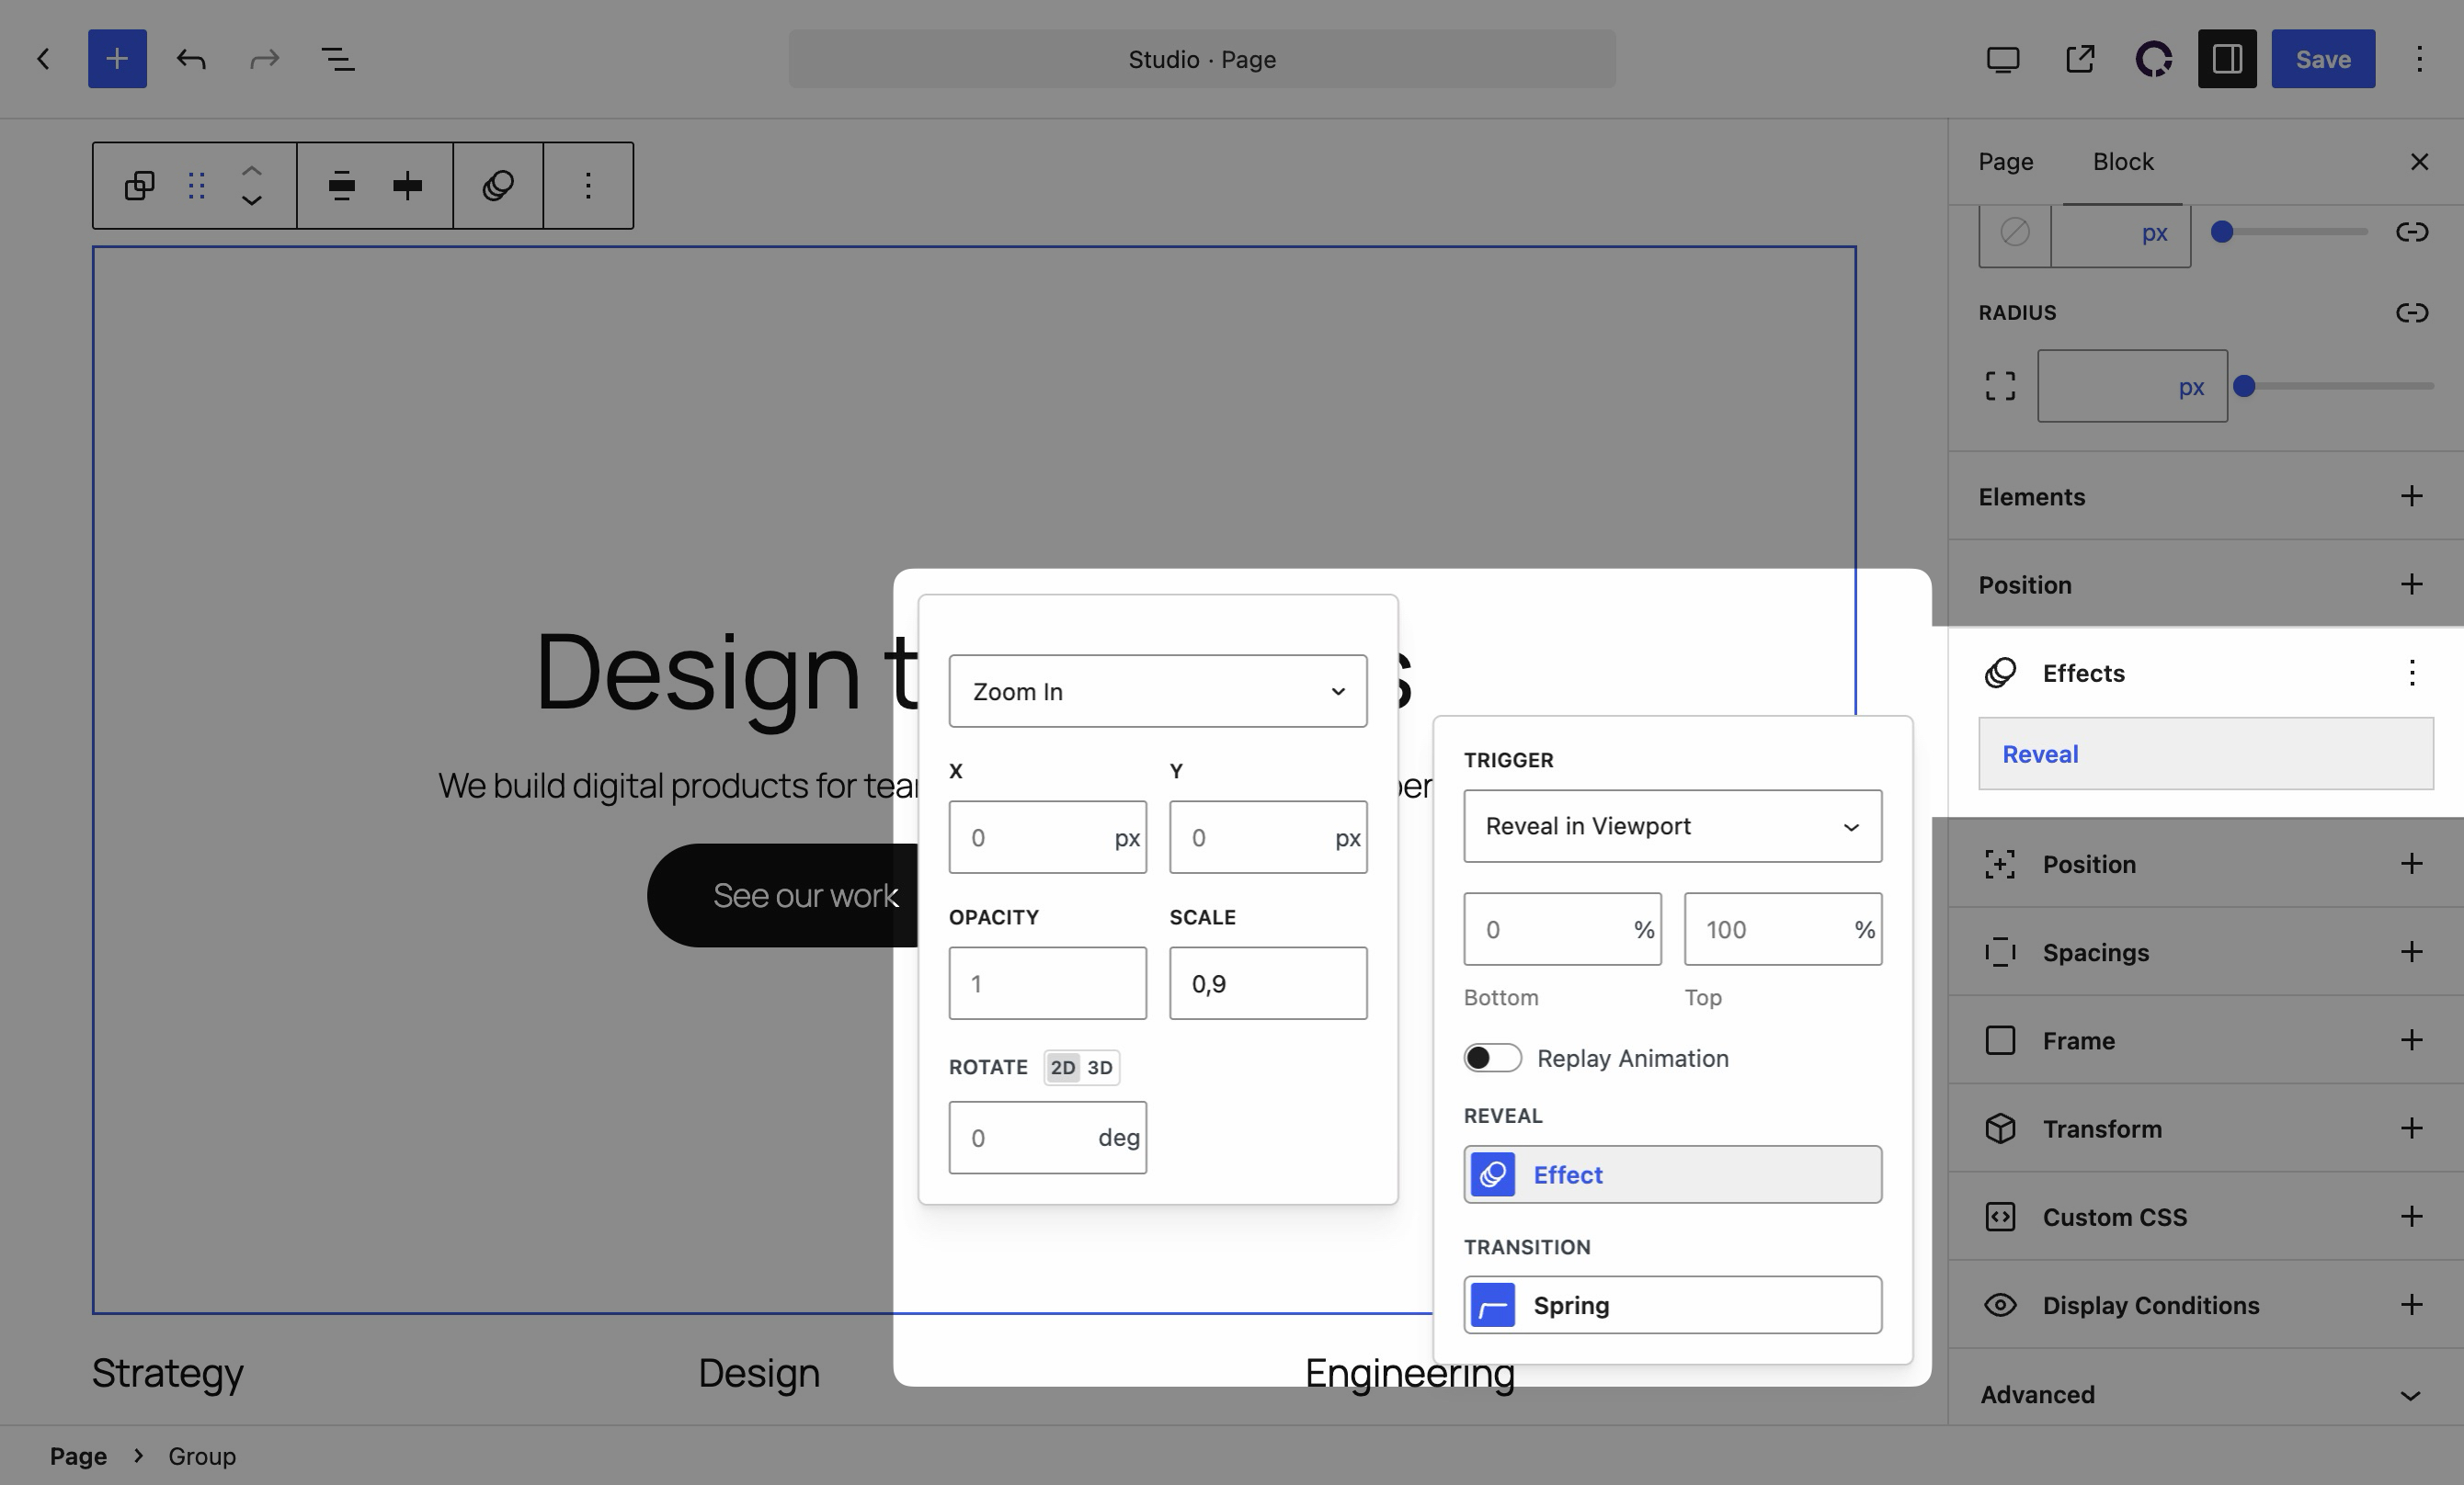The height and width of the screenshot is (1485, 2464).
Task: Undo the last change
Action: click(191, 59)
